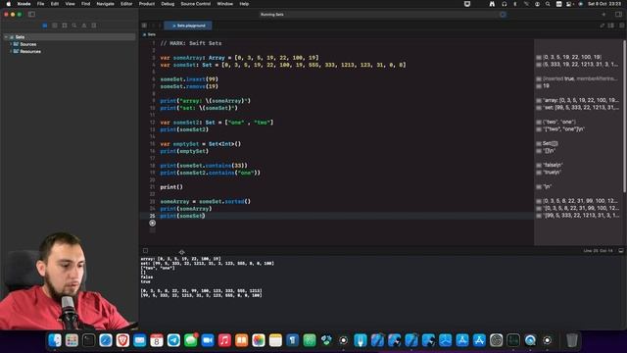Toggle quick look for someArray result line 3
Image resolution: width=627 pixels, height=353 pixels.
(x=539, y=58)
